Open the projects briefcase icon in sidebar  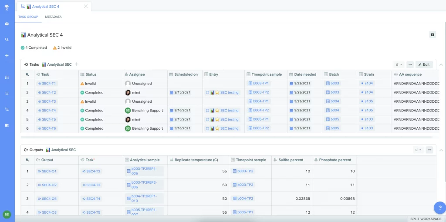(7, 24)
